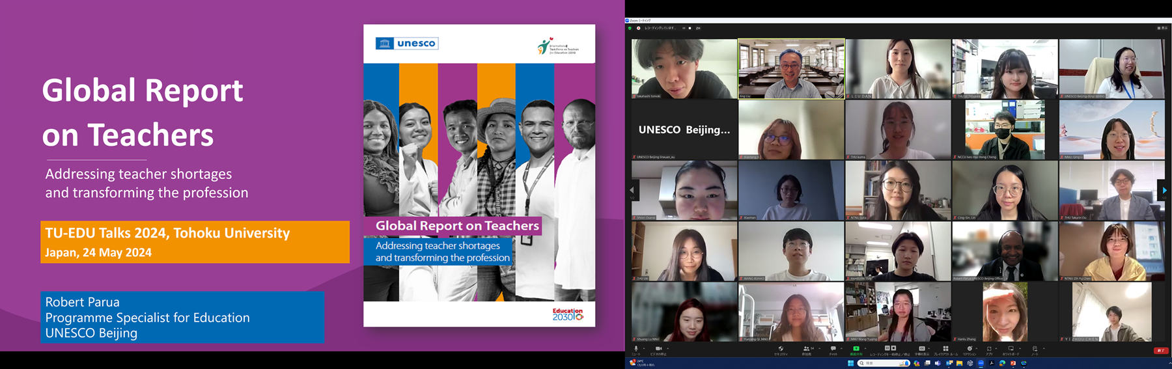
Task: Select THU Takurin Ou's video tile
Action: pos(1111,191)
